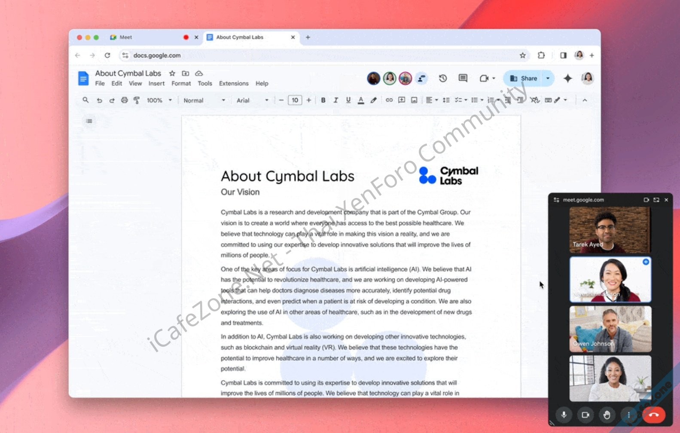Choose text color with underlined A
The image size is (680, 433).
(361, 100)
